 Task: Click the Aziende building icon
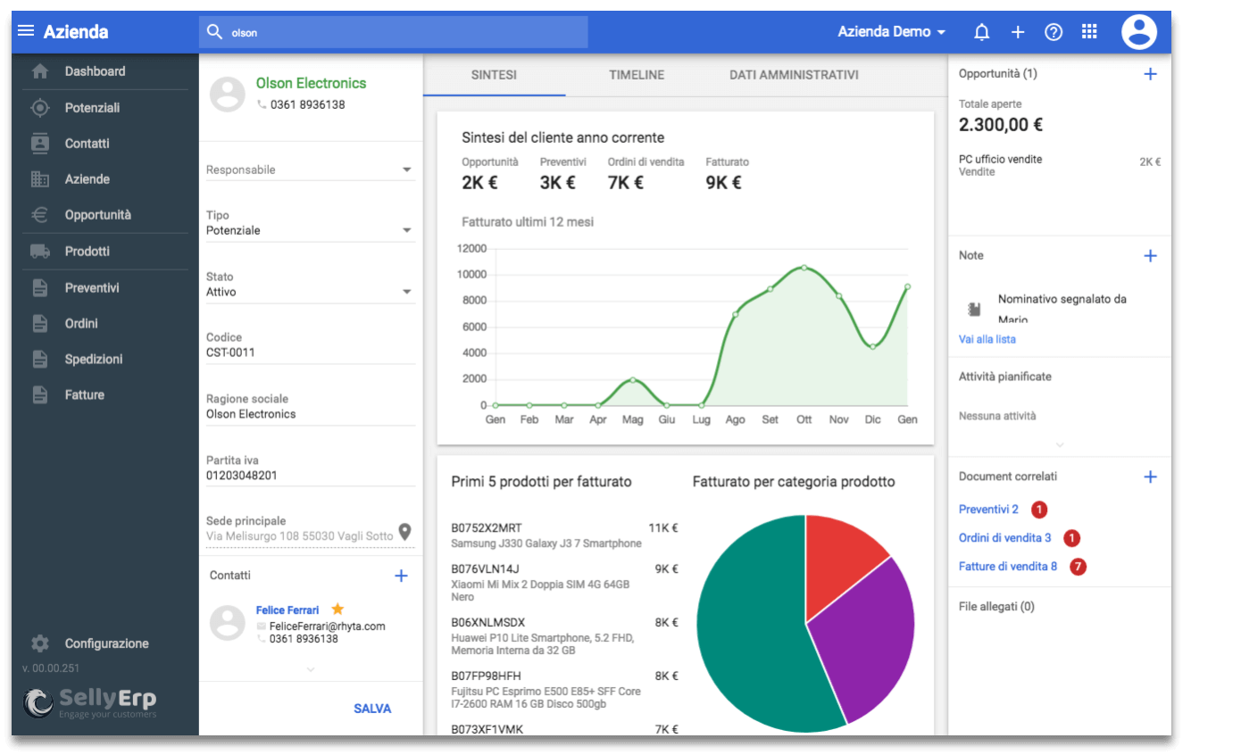point(40,179)
